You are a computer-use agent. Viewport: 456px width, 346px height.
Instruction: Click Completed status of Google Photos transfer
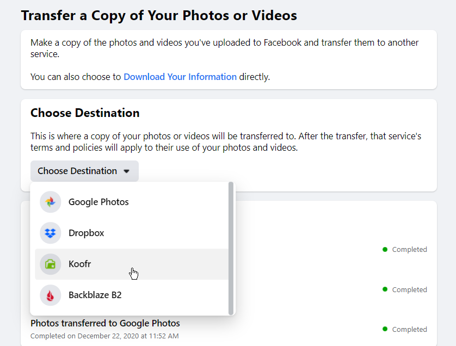click(405, 330)
